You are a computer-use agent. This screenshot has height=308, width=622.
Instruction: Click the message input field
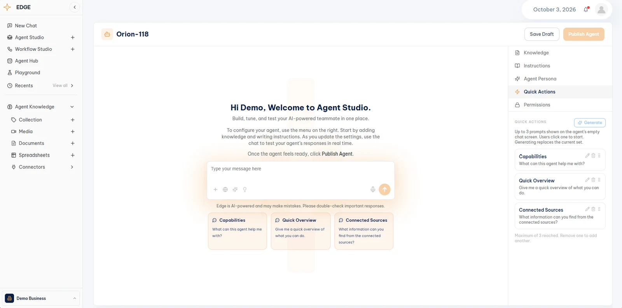click(x=301, y=169)
